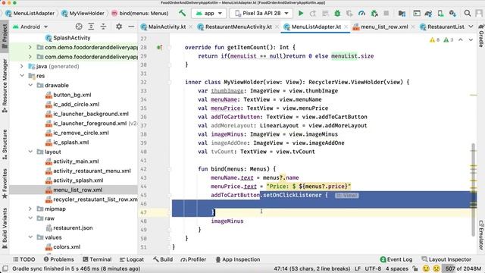Open Build Variants side panel
Viewport: 485px width, 273px height.
5,228
